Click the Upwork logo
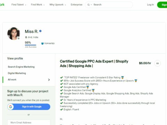The width and height of the screenshot is (167, 125). click(x=2, y=5)
